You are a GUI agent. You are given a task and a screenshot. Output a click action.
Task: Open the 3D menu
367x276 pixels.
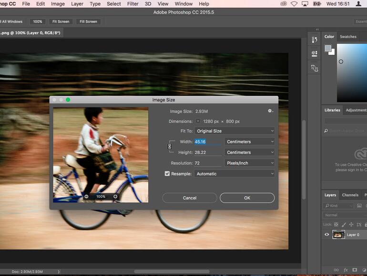coord(148,4)
